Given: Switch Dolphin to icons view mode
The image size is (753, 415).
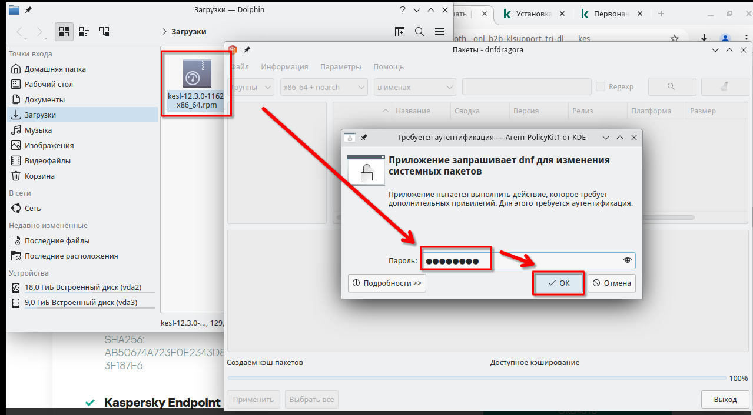Looking at the screenshot, I should pos(64,32).
